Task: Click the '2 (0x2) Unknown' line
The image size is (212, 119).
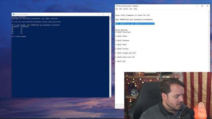Action: tap(122, 40)
